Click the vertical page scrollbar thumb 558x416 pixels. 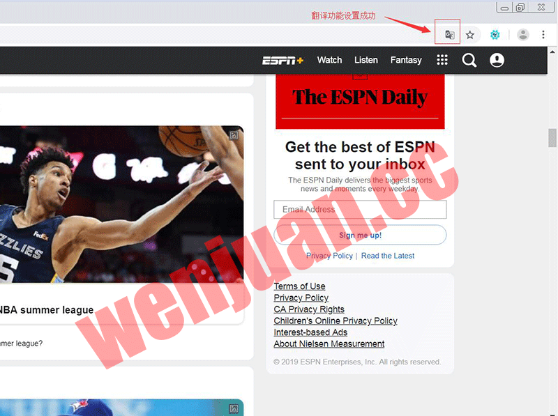pyautogui.click(x=552, y=138)
